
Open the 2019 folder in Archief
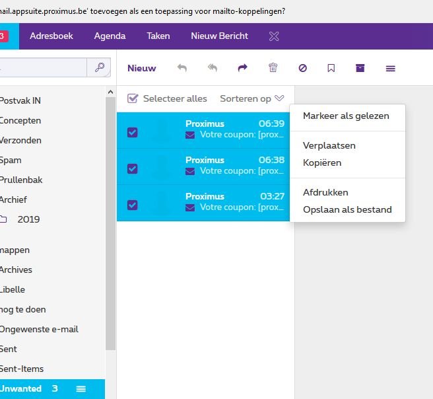point(28,219)
